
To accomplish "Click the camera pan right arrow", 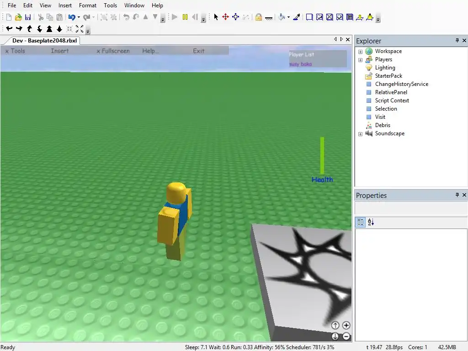I will point(19,29).
